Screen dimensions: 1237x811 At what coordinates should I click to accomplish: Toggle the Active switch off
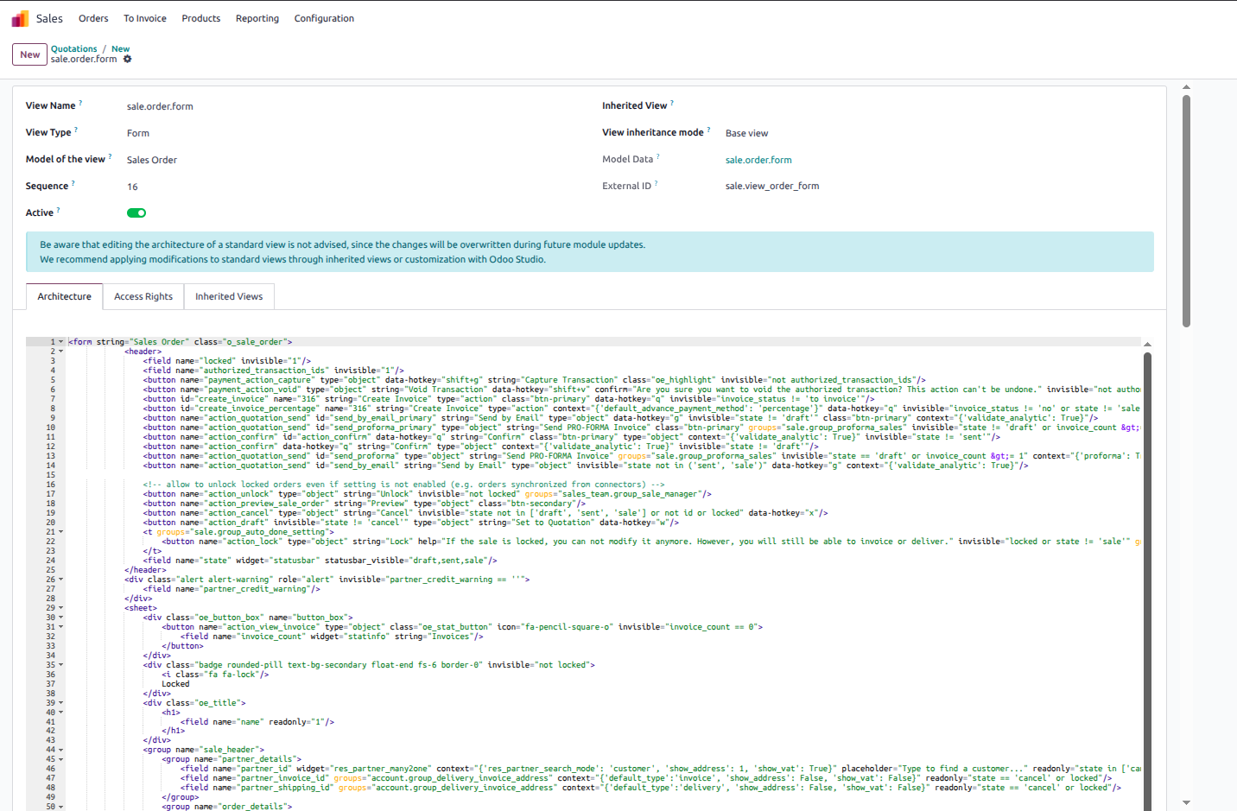tap(136, 212)
